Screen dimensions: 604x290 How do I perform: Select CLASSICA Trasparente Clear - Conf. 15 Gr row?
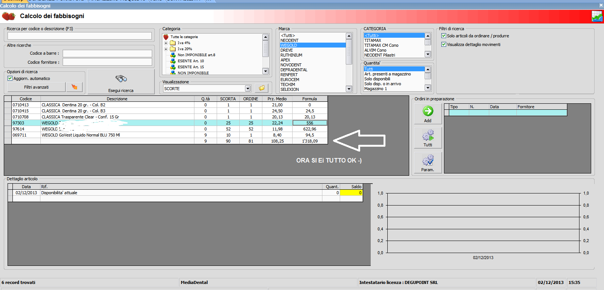coord(166,117)
